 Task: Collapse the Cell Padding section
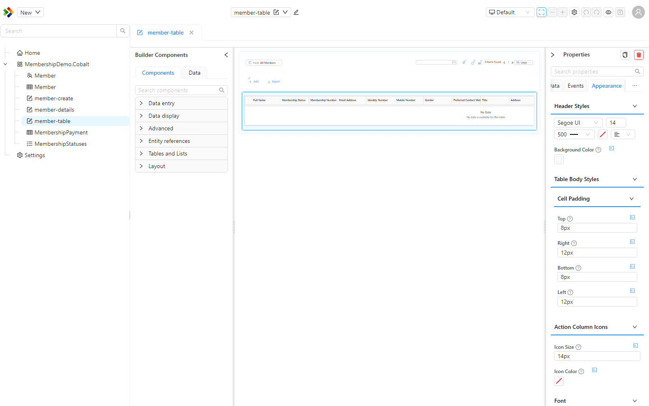[597, 199]
